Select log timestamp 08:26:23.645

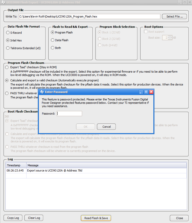coord(15,170)
